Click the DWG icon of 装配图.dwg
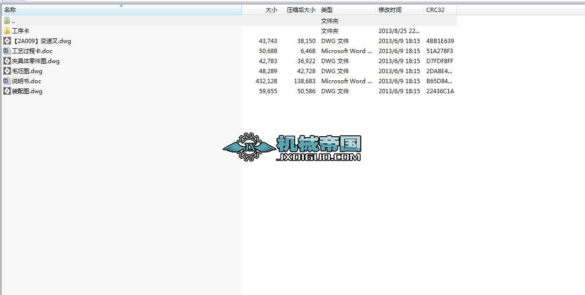This screenshot has width=585, height=295. [7, 91]
